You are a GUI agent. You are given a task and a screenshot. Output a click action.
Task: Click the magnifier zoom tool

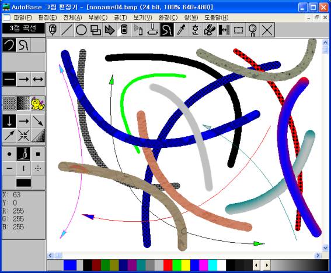253,30
